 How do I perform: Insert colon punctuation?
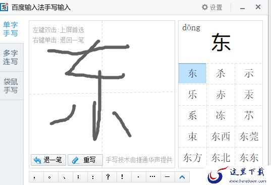pos(95,177)
